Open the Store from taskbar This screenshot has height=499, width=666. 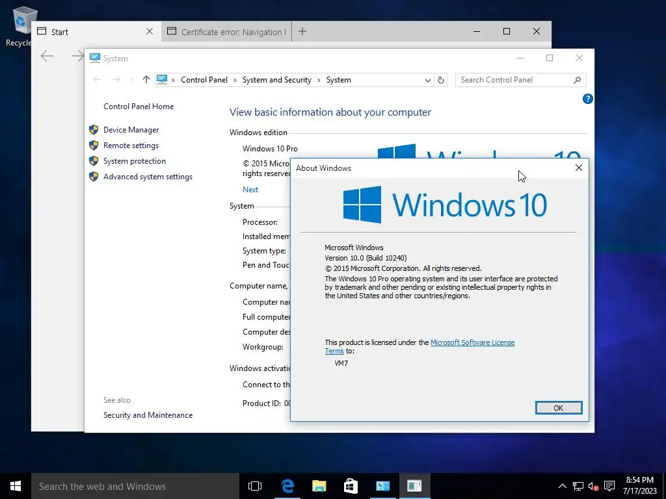tap(351, 486)
